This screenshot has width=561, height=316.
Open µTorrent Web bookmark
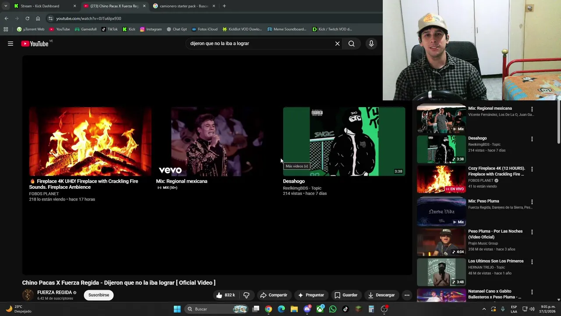(30, 29)
